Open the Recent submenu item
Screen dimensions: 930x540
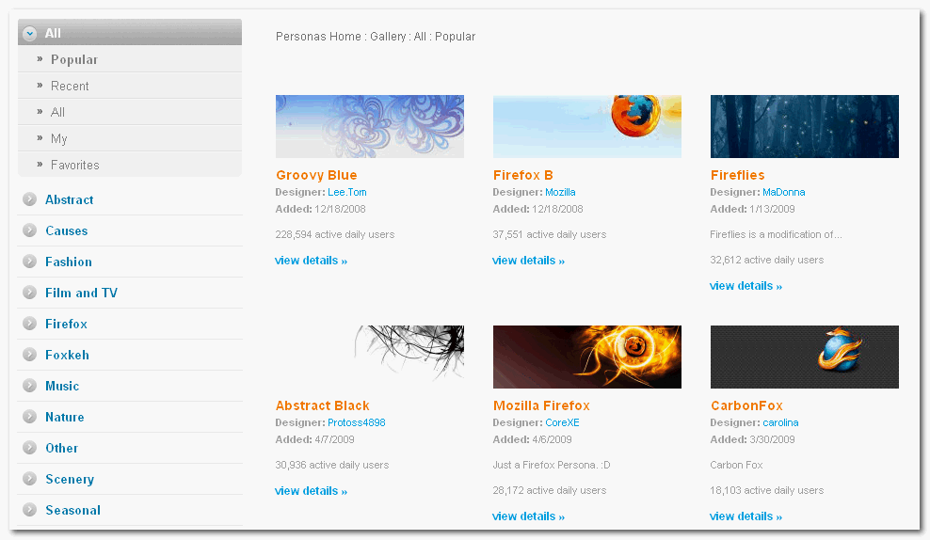pos(70,86)
